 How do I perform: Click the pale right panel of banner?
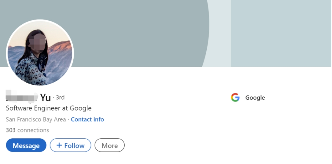click(280, 33)
